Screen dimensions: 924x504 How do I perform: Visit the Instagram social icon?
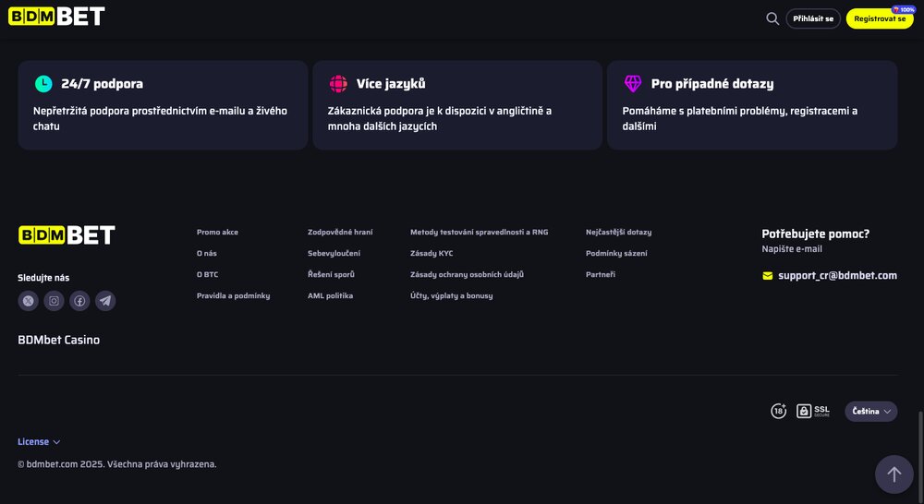tap(55, 301)
